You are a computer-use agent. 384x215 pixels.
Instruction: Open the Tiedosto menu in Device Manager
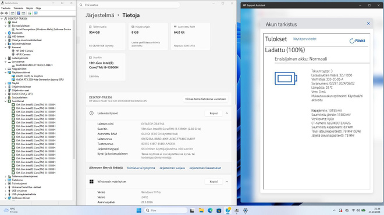(6, 8)
